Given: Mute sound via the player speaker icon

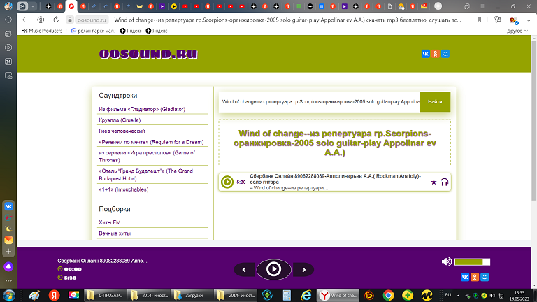Looking at the screenshot, I should [447, 262].
